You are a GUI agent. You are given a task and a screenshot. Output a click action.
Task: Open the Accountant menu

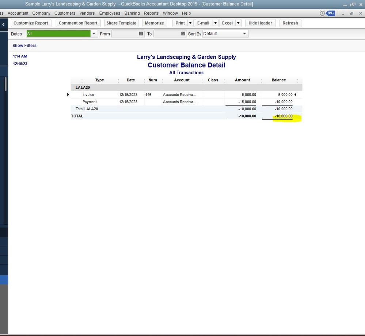18,13
